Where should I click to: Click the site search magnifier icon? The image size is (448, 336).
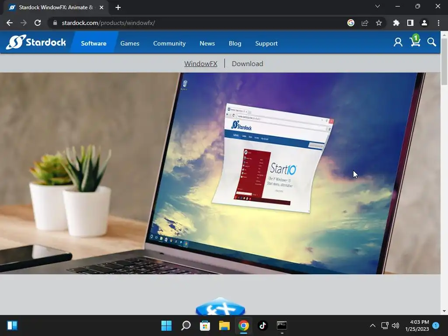coord(431,42)
